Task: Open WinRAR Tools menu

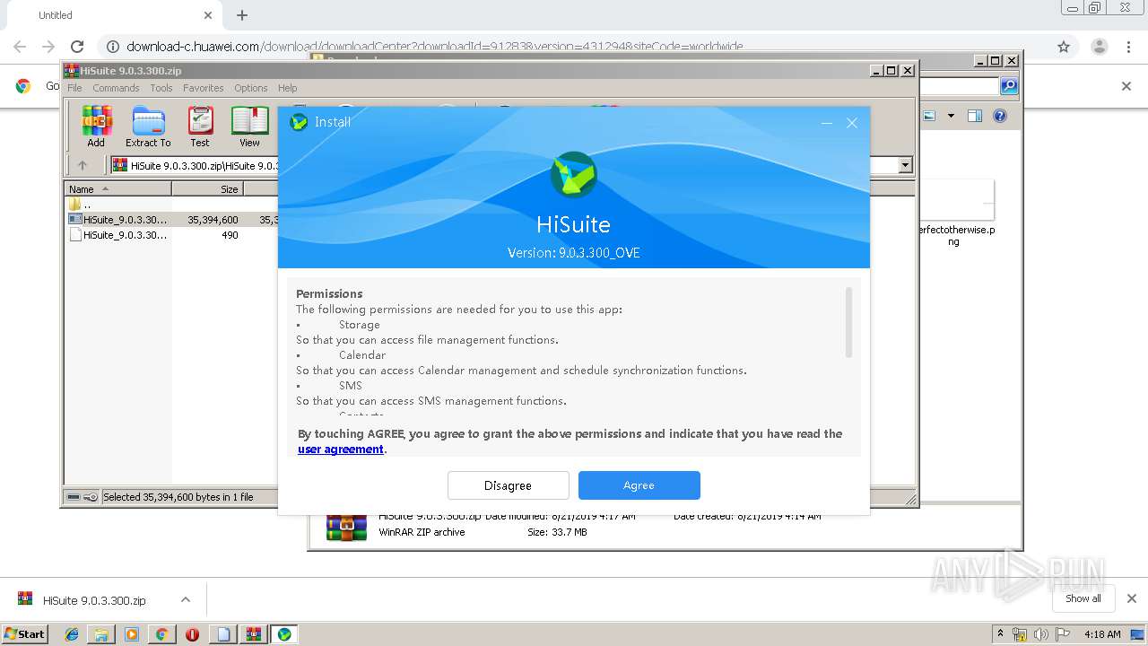Action: pyautogui.click(x=161, y=88)
